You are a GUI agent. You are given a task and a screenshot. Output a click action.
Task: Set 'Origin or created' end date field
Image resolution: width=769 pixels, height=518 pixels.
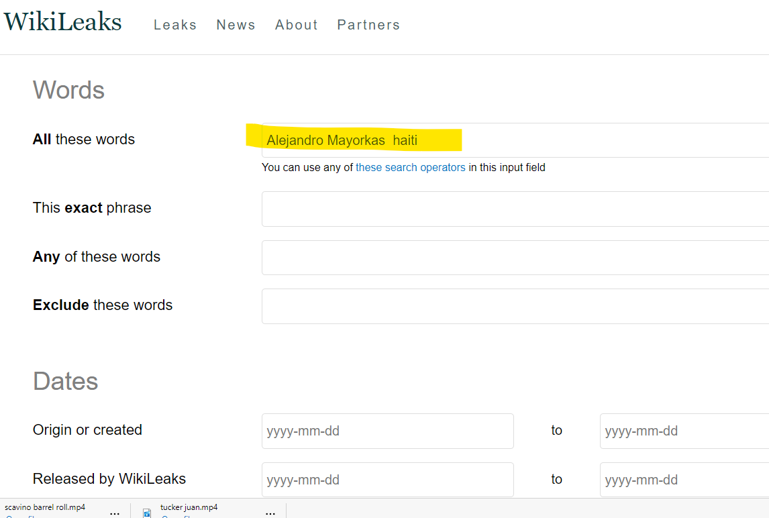tap(684, 431)
